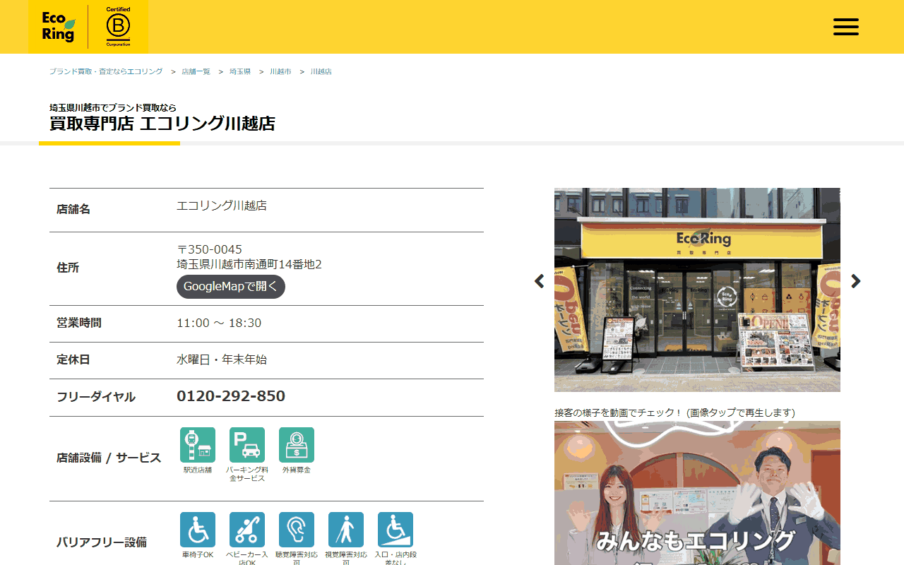Open 埼玉県 breadcrumb link

coord(240,72)
